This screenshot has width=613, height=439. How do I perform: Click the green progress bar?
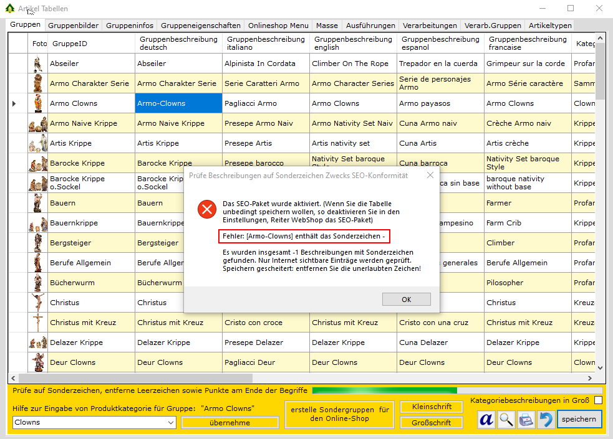(384, 390)
